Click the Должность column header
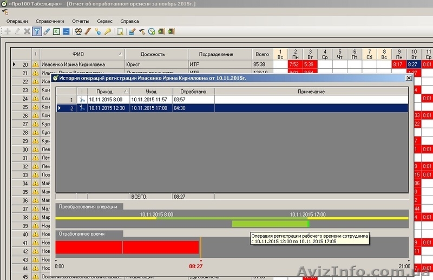Screen dimensions: 433x280 pyautogui.click(x=156, y=54)
